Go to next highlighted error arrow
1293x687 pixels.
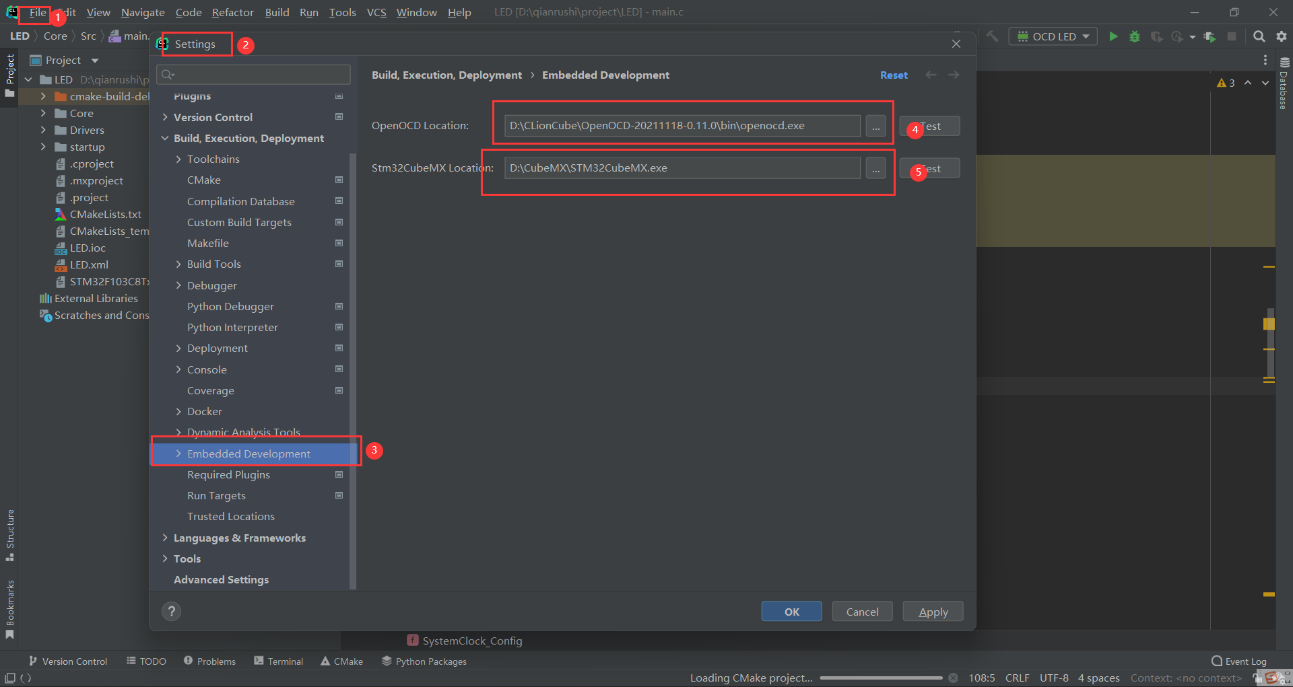tap(1265, 83)
